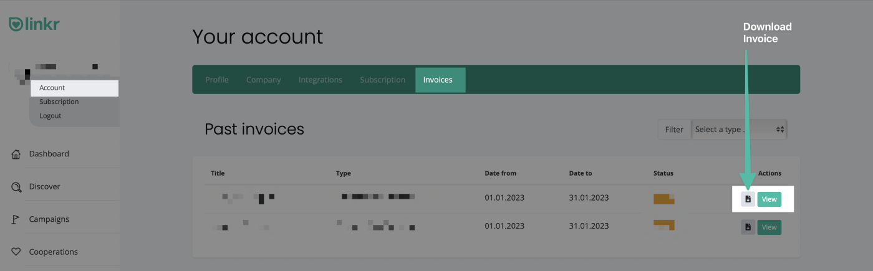Go to Dashboard in the sidebar

[49, 154]
